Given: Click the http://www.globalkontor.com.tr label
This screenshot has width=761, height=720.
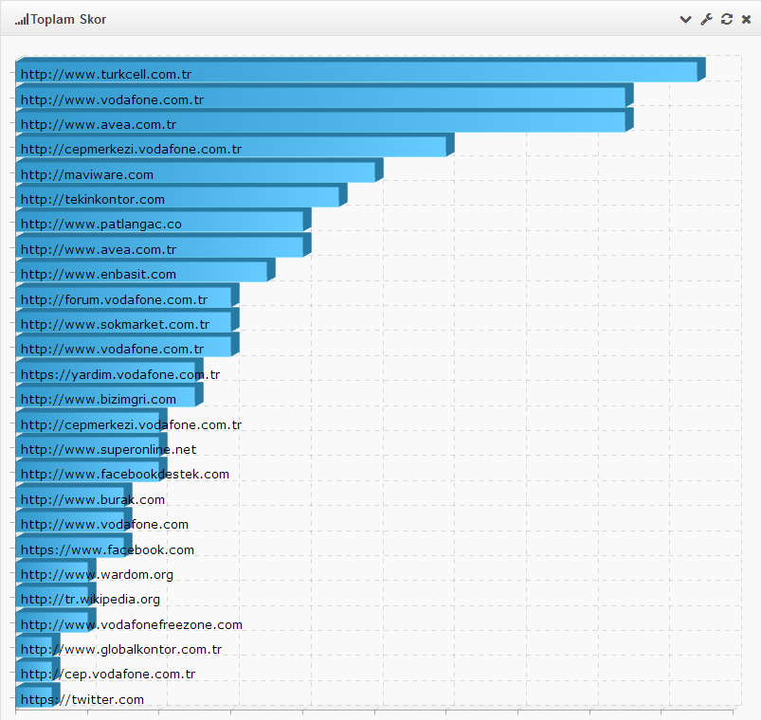Looking at the screenshot, I should 121,650.
